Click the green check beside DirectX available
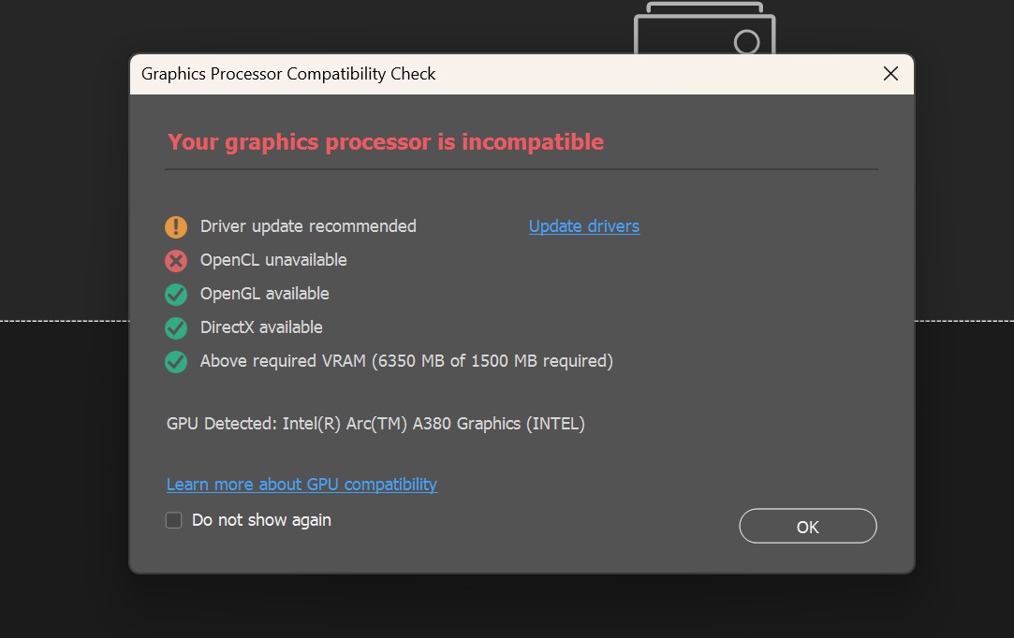Image resolution: width=1014 pixels, height=638 pixels. (176, 327)
